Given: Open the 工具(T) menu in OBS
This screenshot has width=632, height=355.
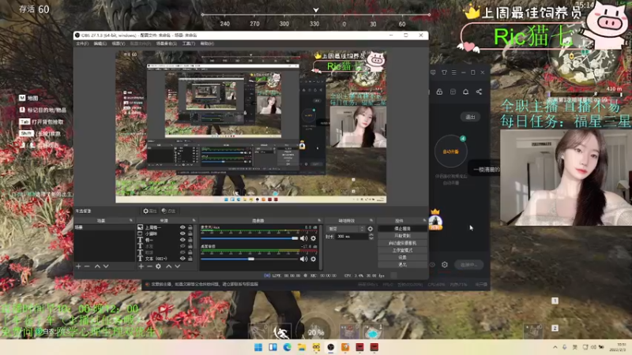Looking at the screenshot, I should pos(189,43).
